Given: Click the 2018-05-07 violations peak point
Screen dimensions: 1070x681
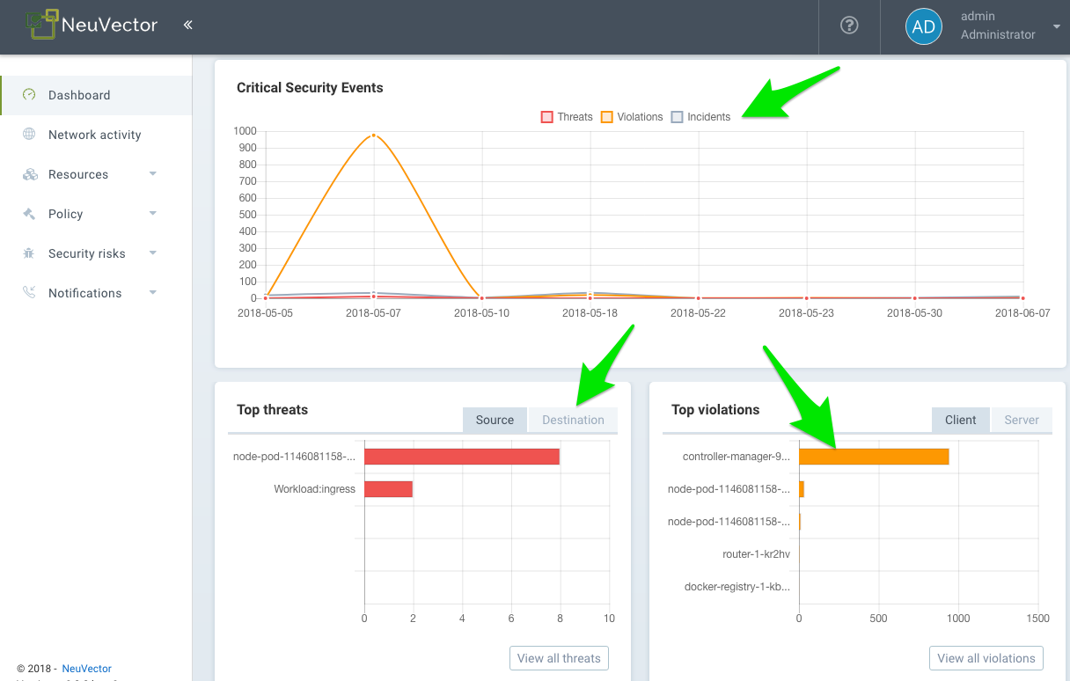Looking at the screenshot, I should pyautogui.click(x=374, y=135).
